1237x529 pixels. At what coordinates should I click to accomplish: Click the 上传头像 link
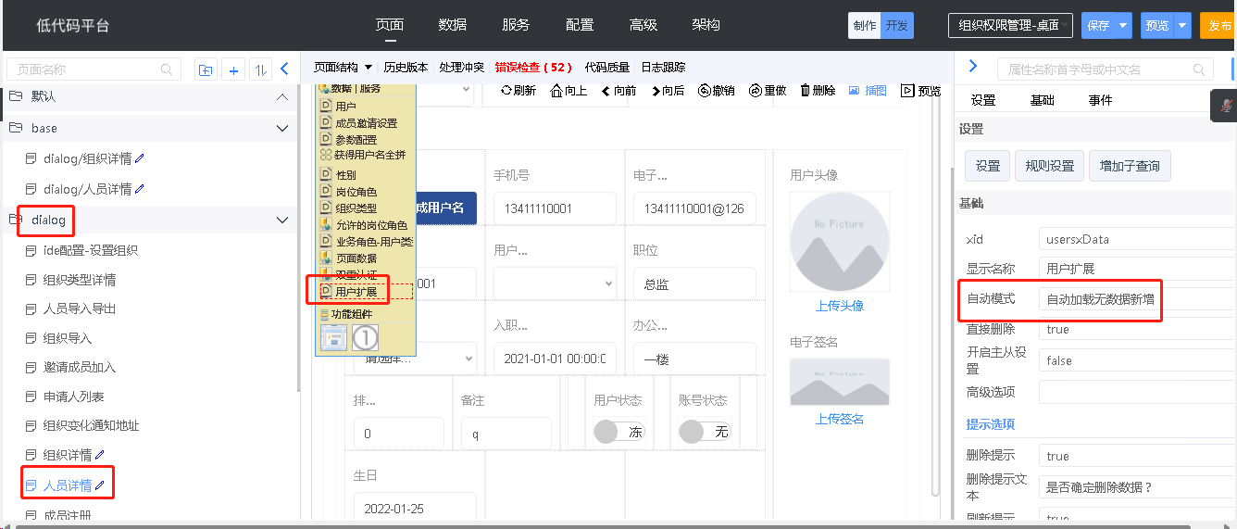point(840,306)
